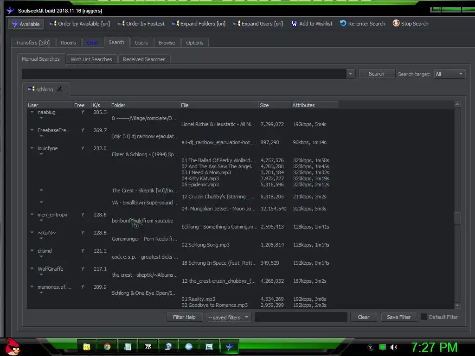
Task: Collapse the men_entropy user row
Action: [32, 215]
